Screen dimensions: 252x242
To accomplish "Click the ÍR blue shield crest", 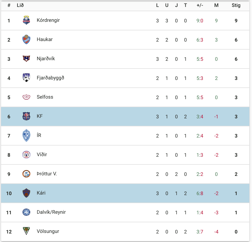I will point(26,135).
